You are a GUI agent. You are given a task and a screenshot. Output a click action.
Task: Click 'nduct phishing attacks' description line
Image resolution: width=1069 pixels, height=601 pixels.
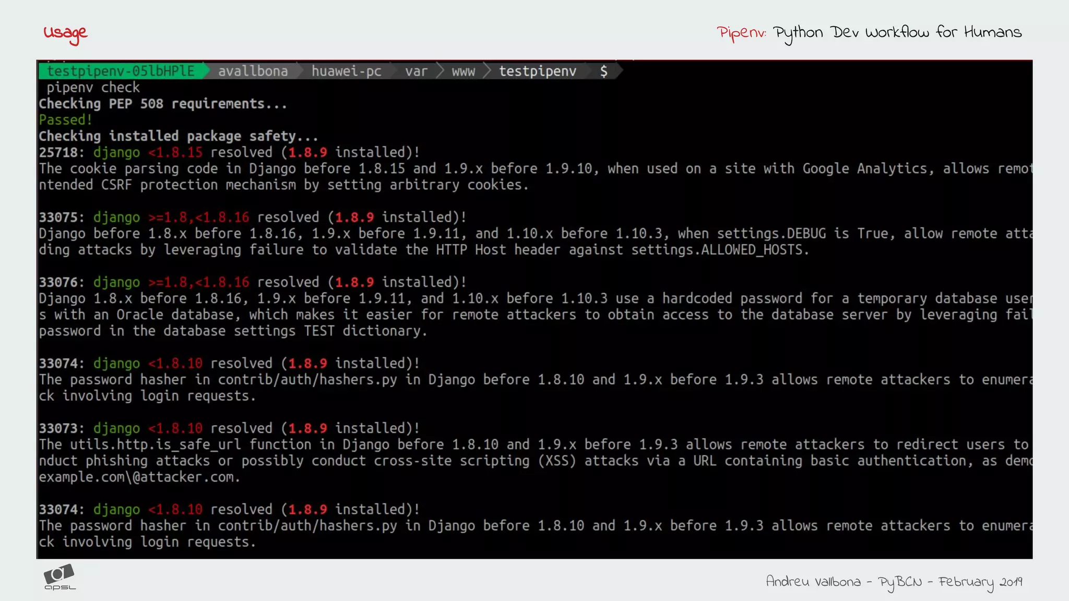point(536,460)
